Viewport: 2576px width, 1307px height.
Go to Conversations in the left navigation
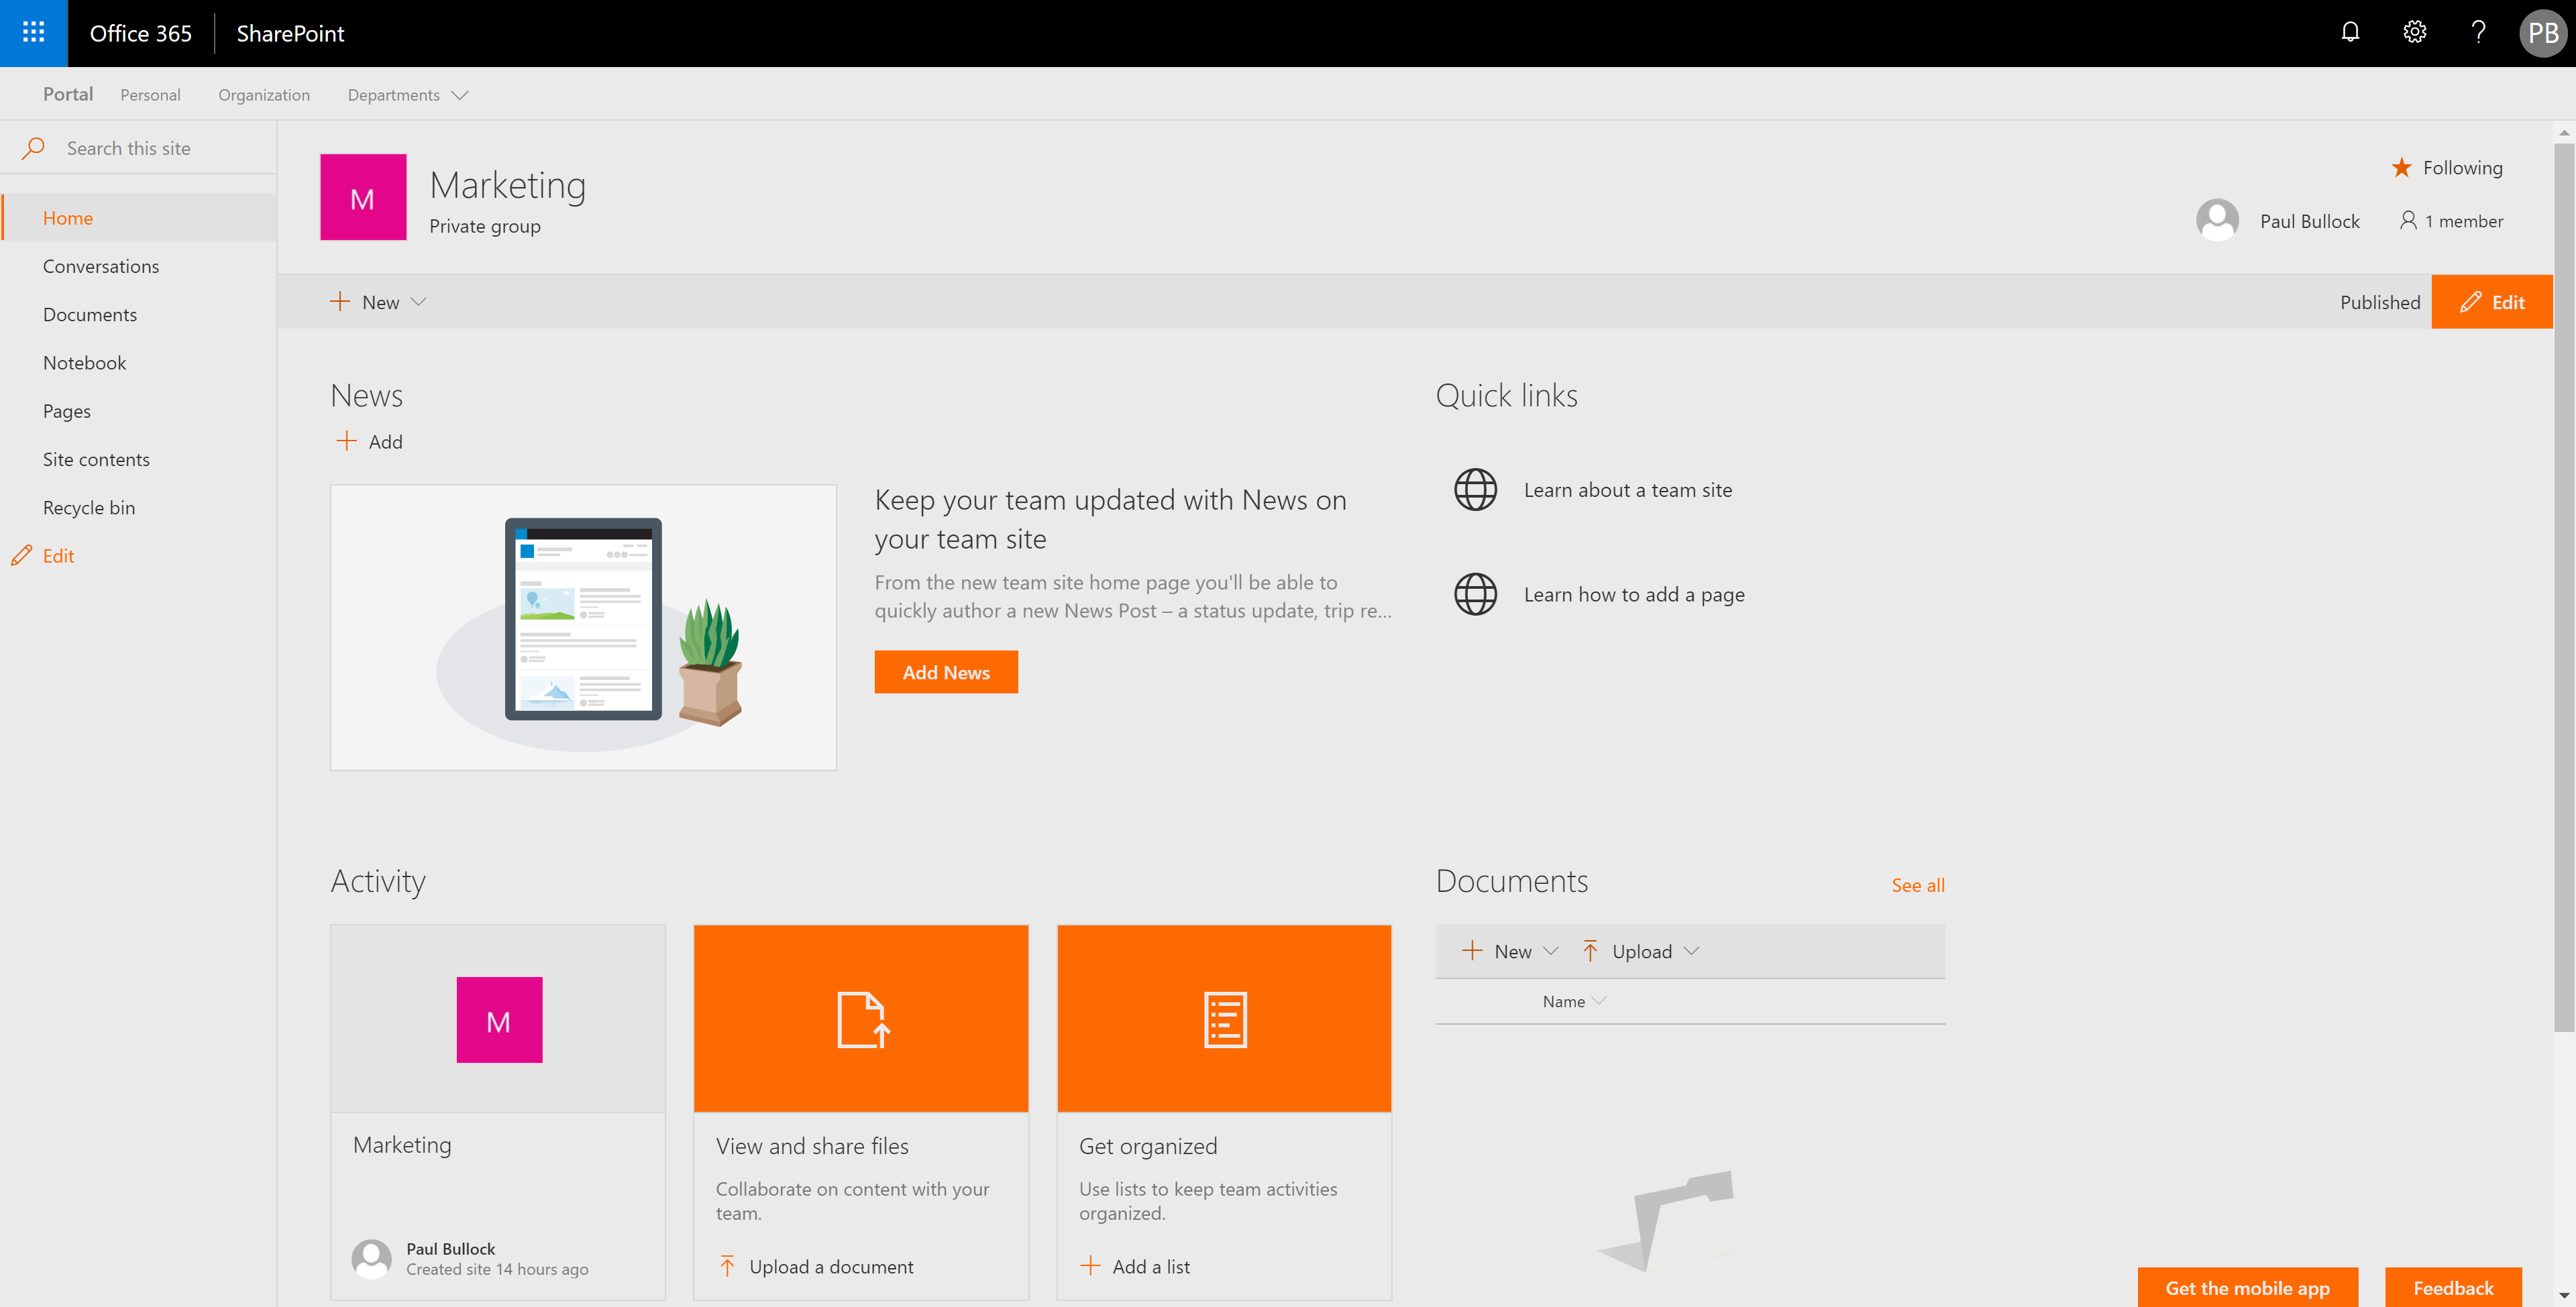point(101,266)
